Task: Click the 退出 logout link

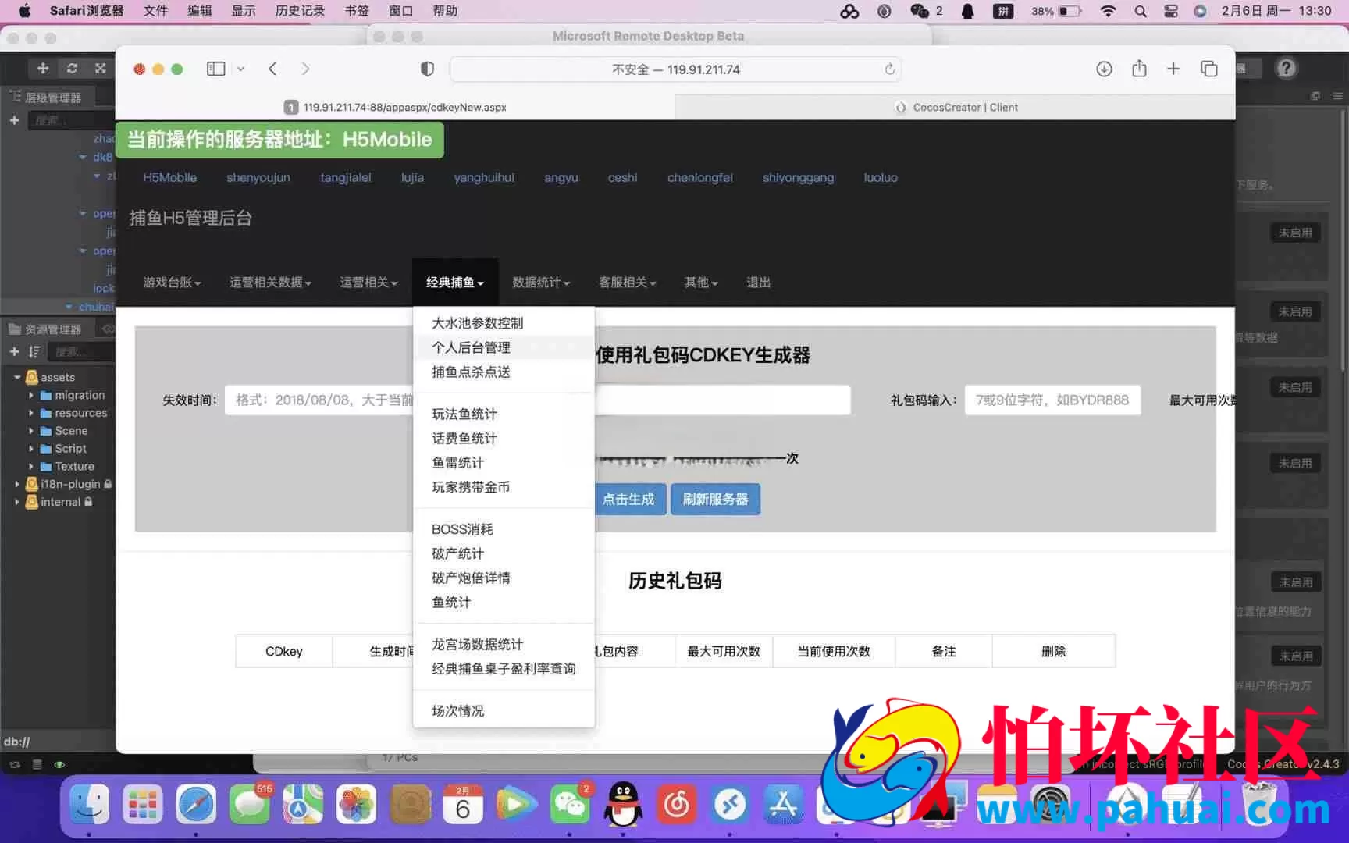Action: pyautogui.click(x=759, y=283)
